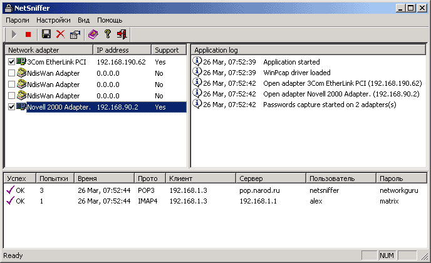Open the Настройки menu
431x263 pixels.
(53, 20)
